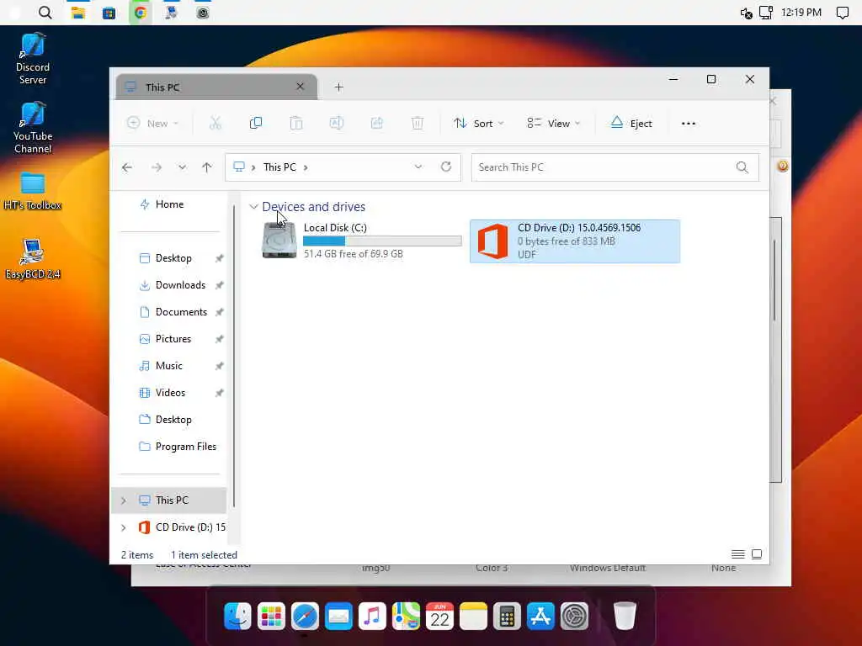The width and height of the screenshot is (862, 646).
Task: Open Chrome from the top taskbar
Action: point(141,13)
